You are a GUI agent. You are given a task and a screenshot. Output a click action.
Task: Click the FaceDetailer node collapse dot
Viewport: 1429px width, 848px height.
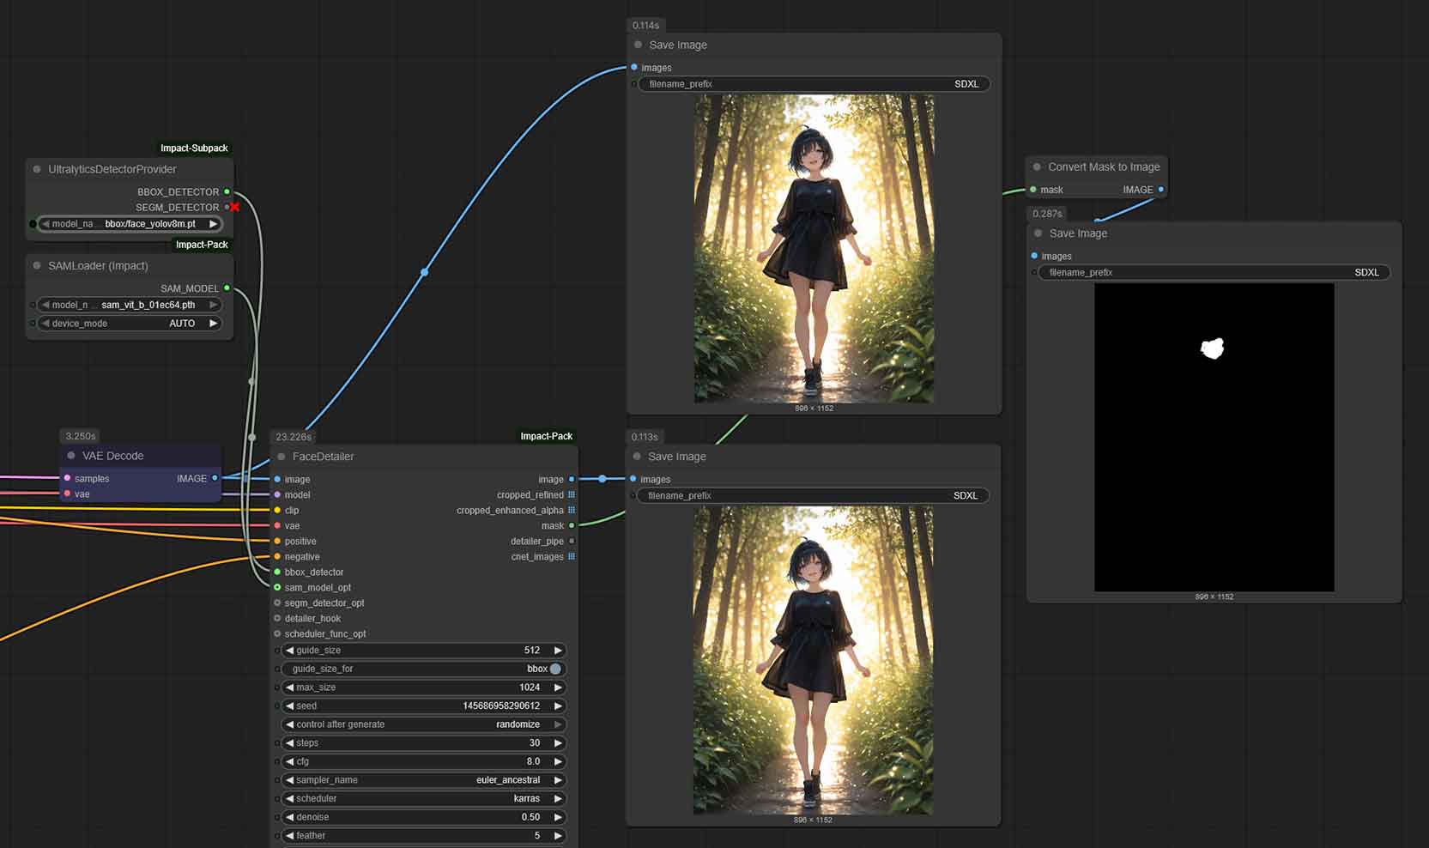(281, 457)
